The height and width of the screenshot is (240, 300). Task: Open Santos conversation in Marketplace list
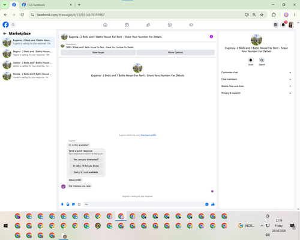tap(28, 64)
